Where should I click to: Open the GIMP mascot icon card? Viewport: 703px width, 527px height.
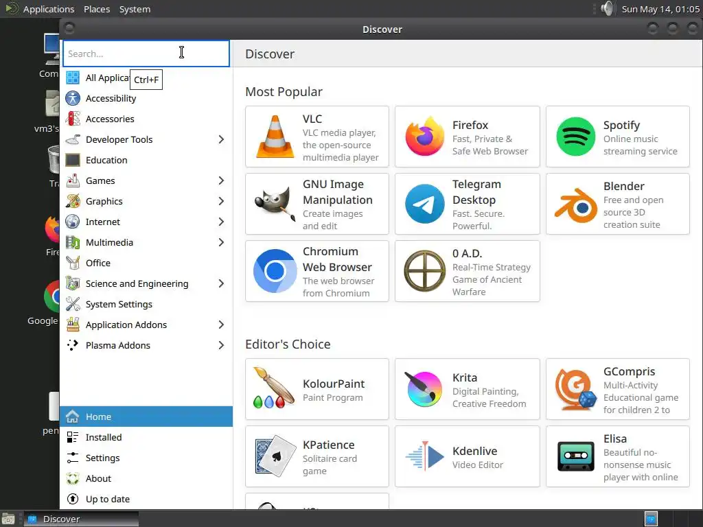(275, 204)
